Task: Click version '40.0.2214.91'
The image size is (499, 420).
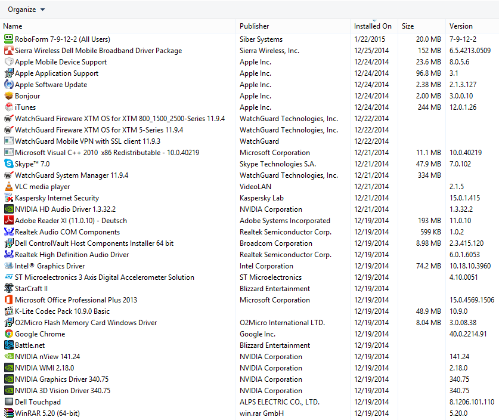Action: [x=468, y=334]
